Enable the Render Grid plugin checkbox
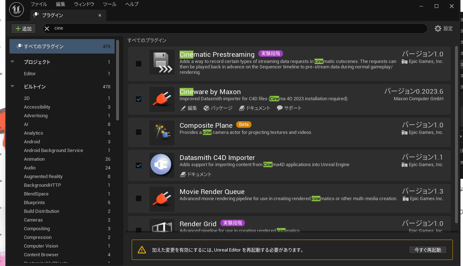 click(139, 230)
